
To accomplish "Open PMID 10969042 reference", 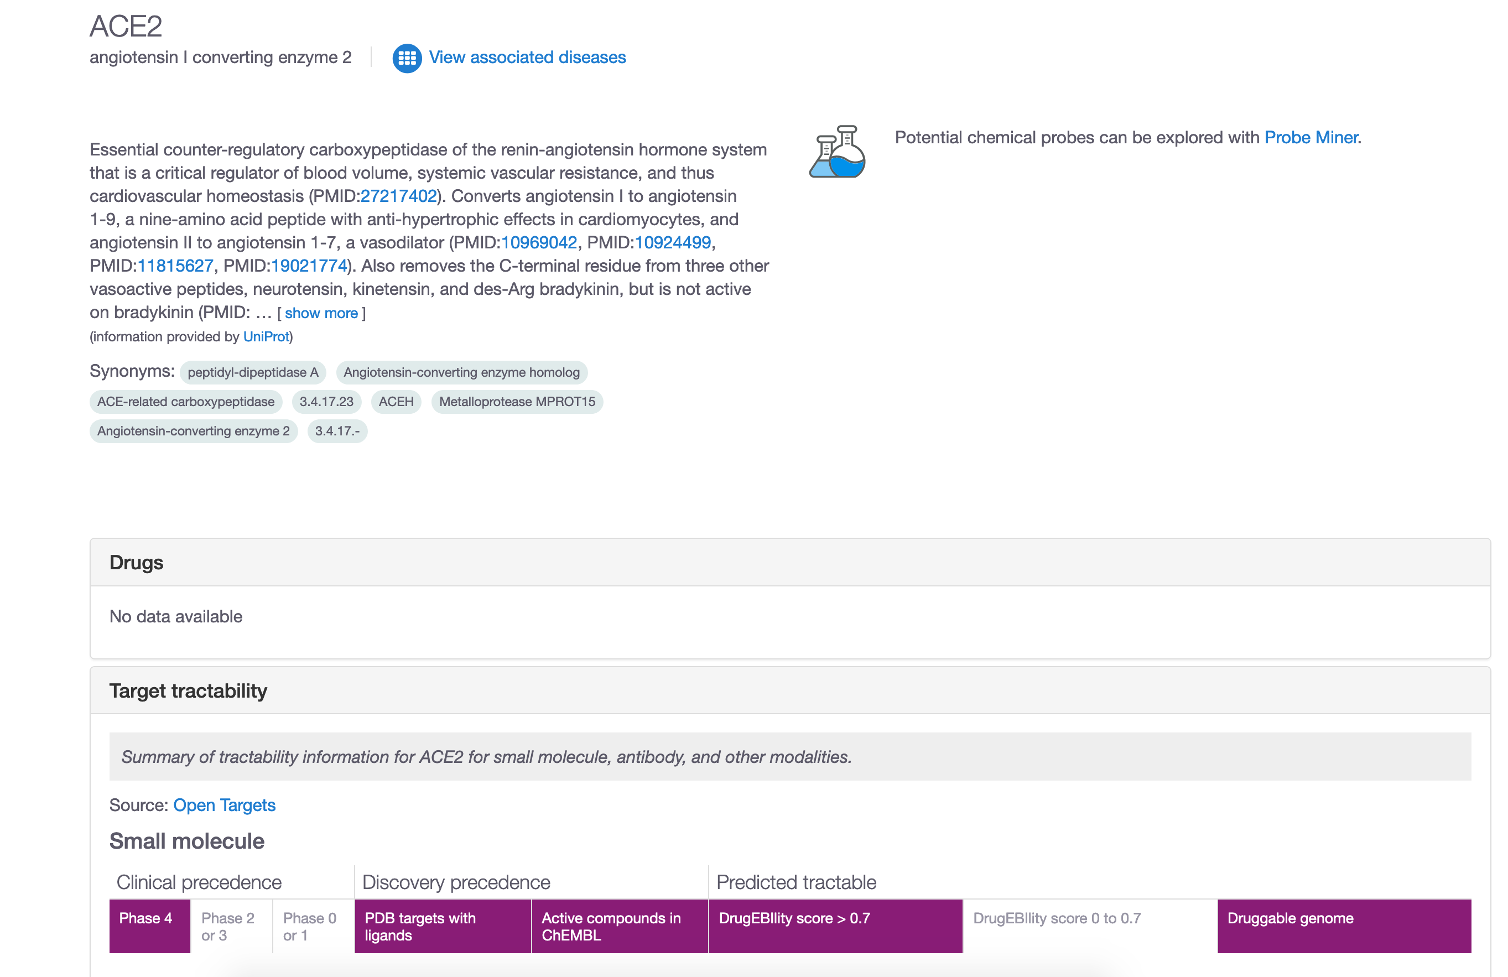I will pos(539,242).
